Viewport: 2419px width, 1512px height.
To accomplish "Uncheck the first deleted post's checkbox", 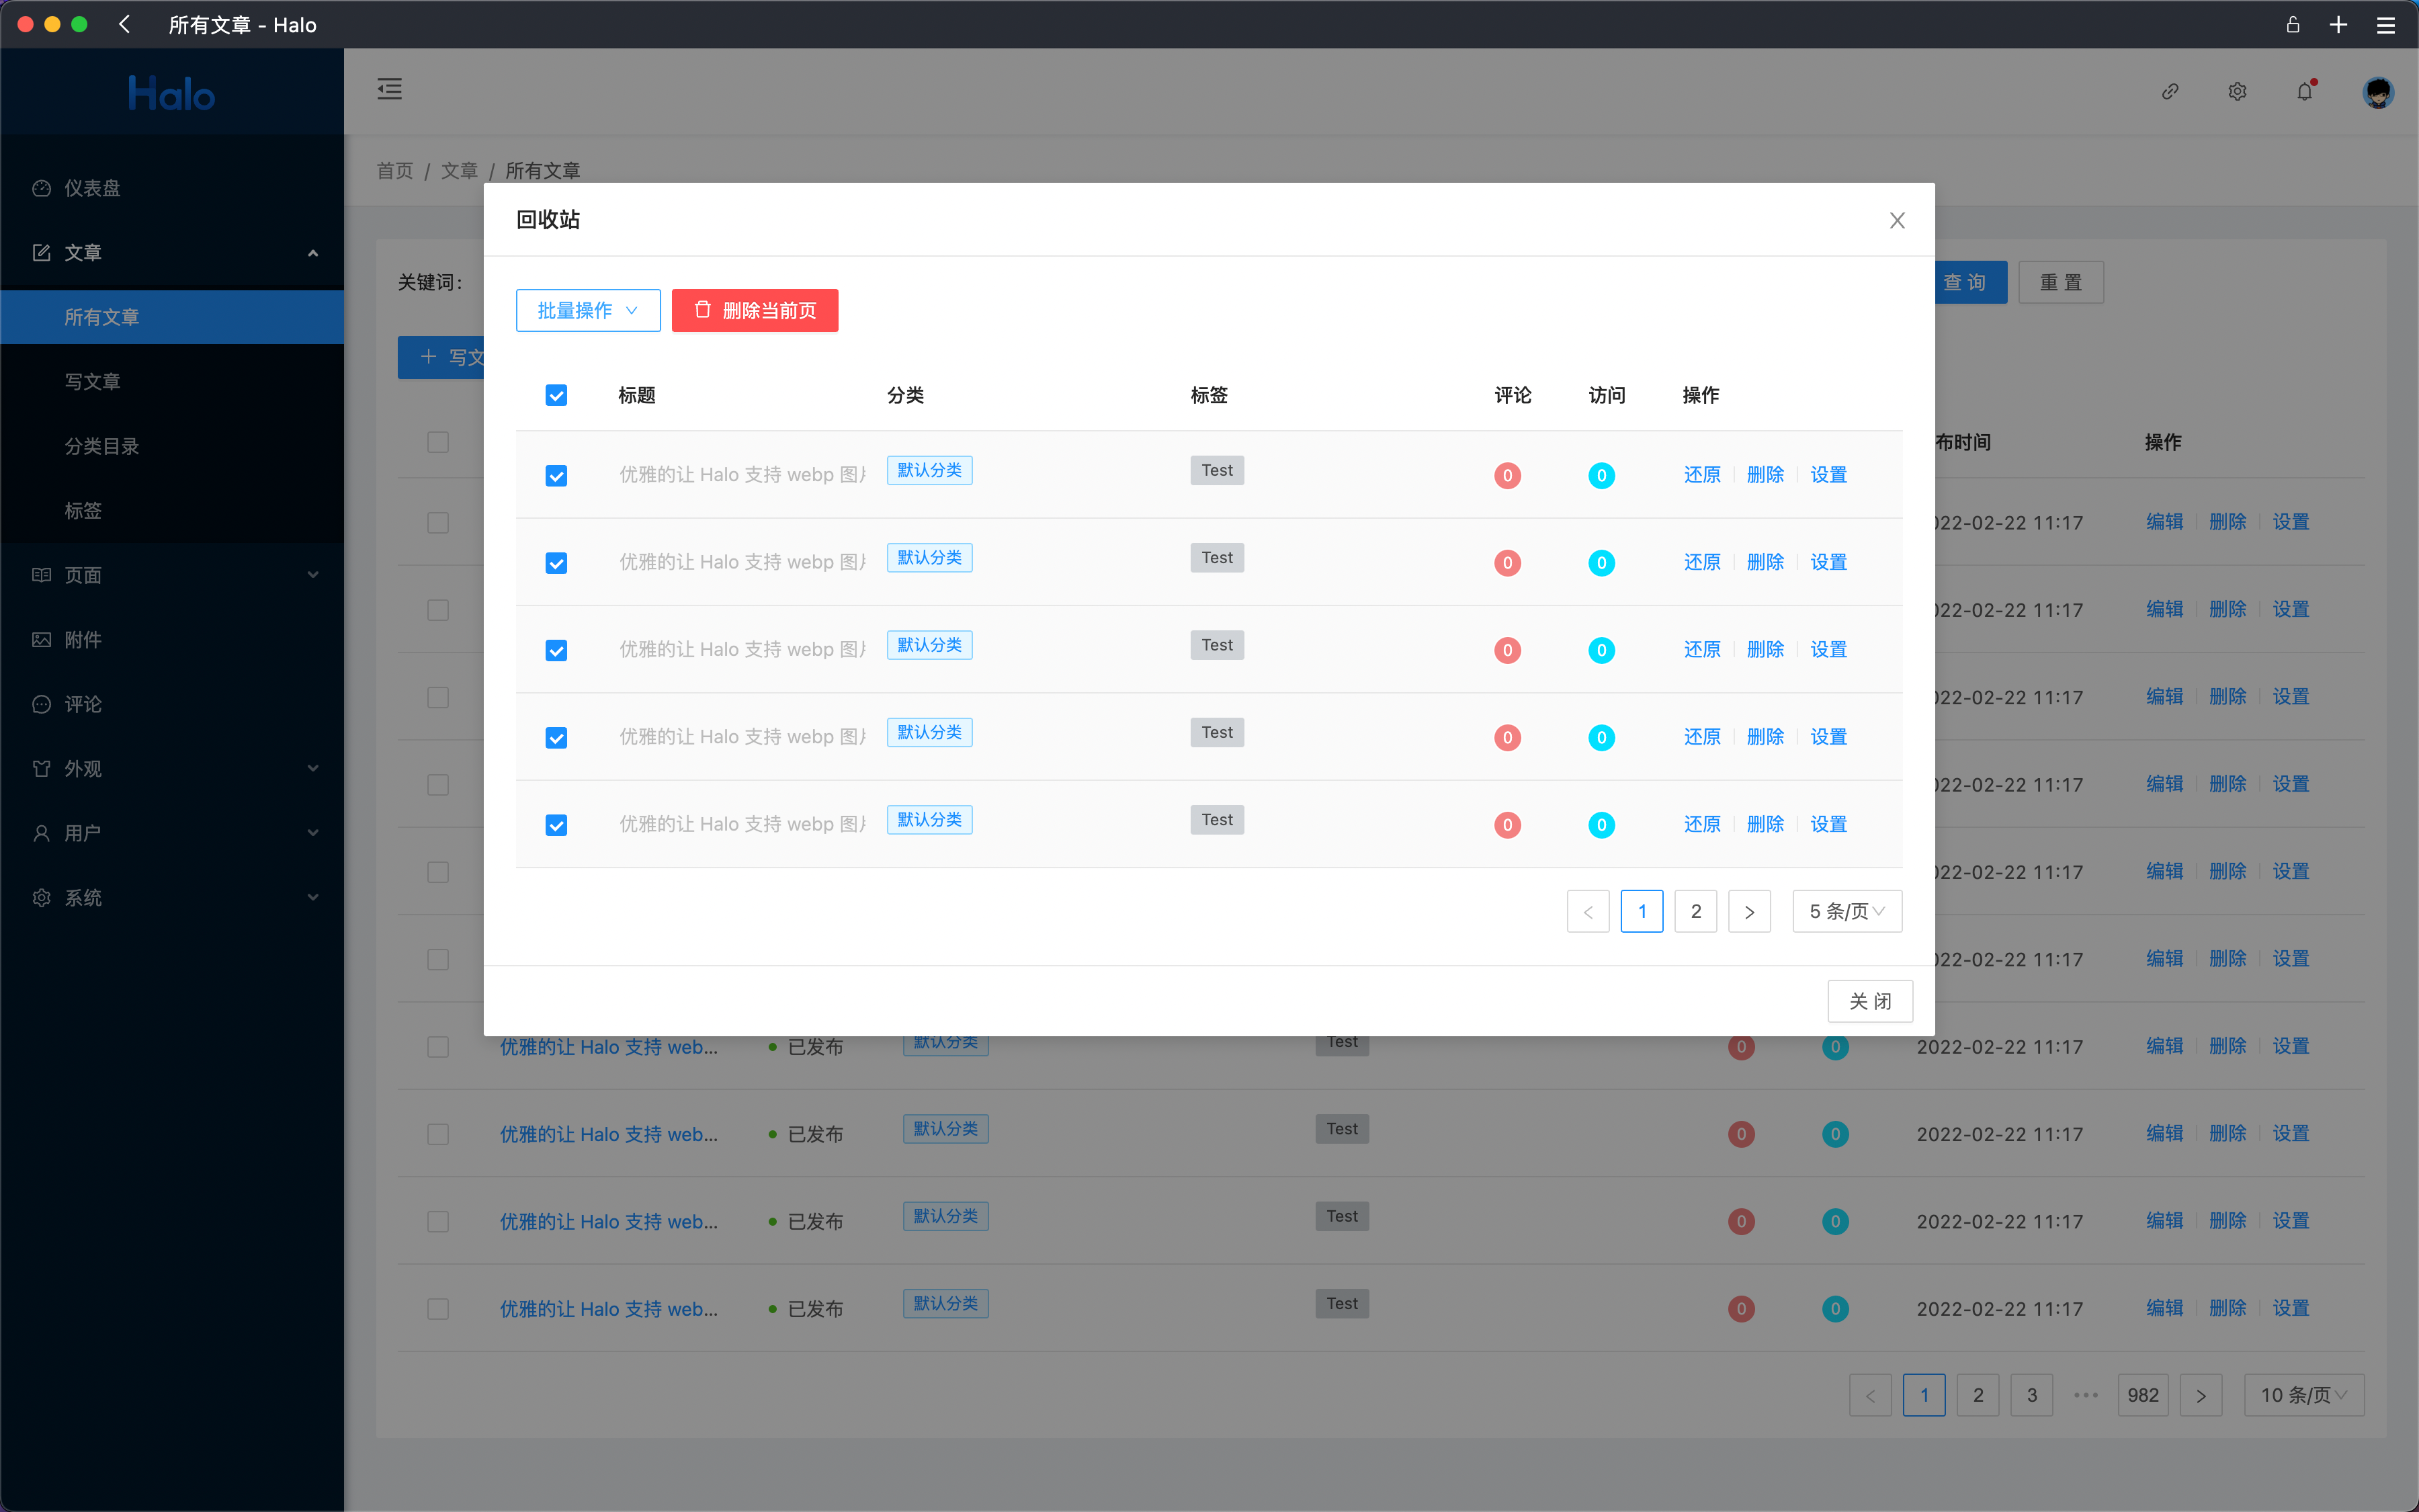I will point(556,476).
